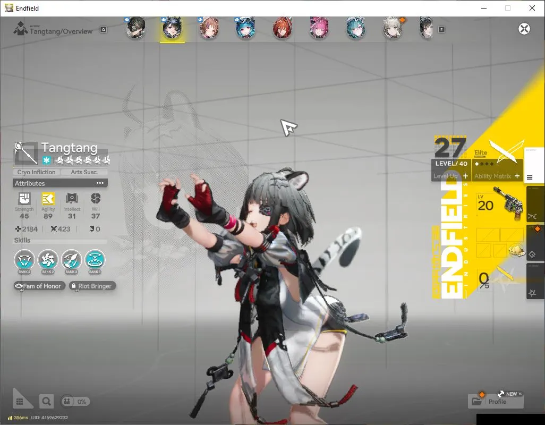The width and height of the screenshot is (545, 425).
Task: Click the Intellect book icon
Action: tap(72, 199)
